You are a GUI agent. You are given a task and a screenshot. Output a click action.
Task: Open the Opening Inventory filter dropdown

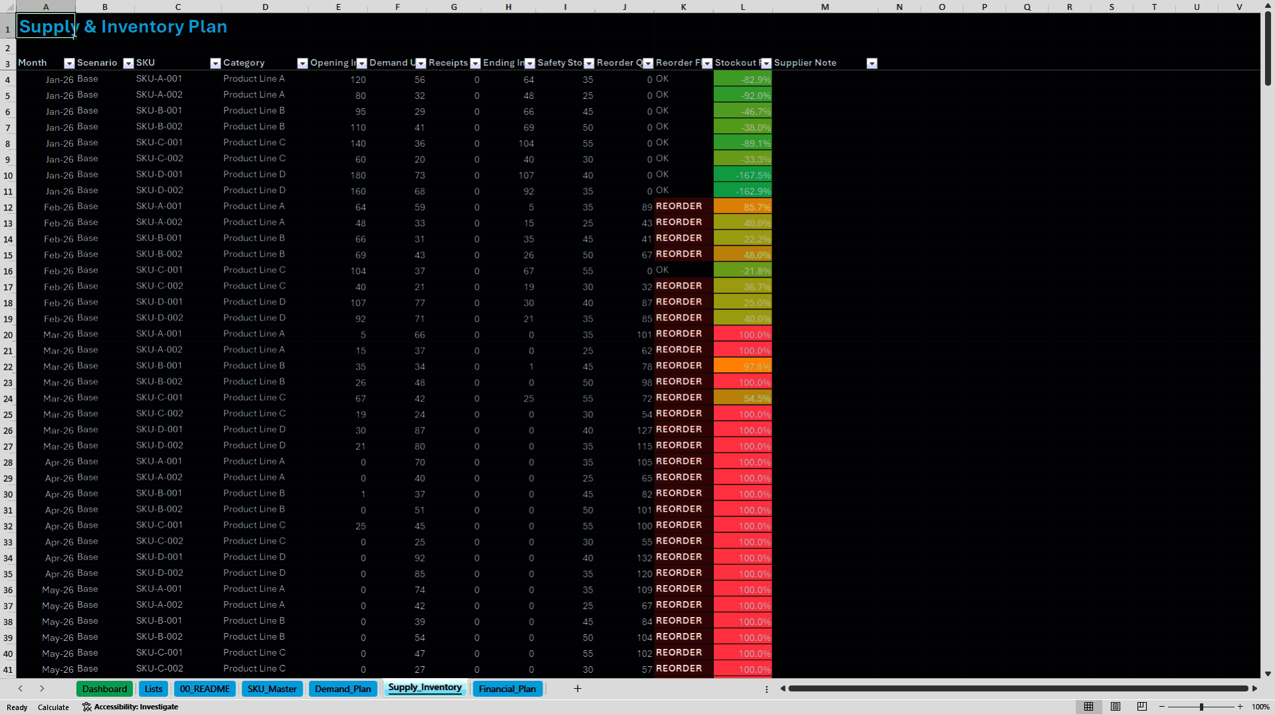pos(361,63)
